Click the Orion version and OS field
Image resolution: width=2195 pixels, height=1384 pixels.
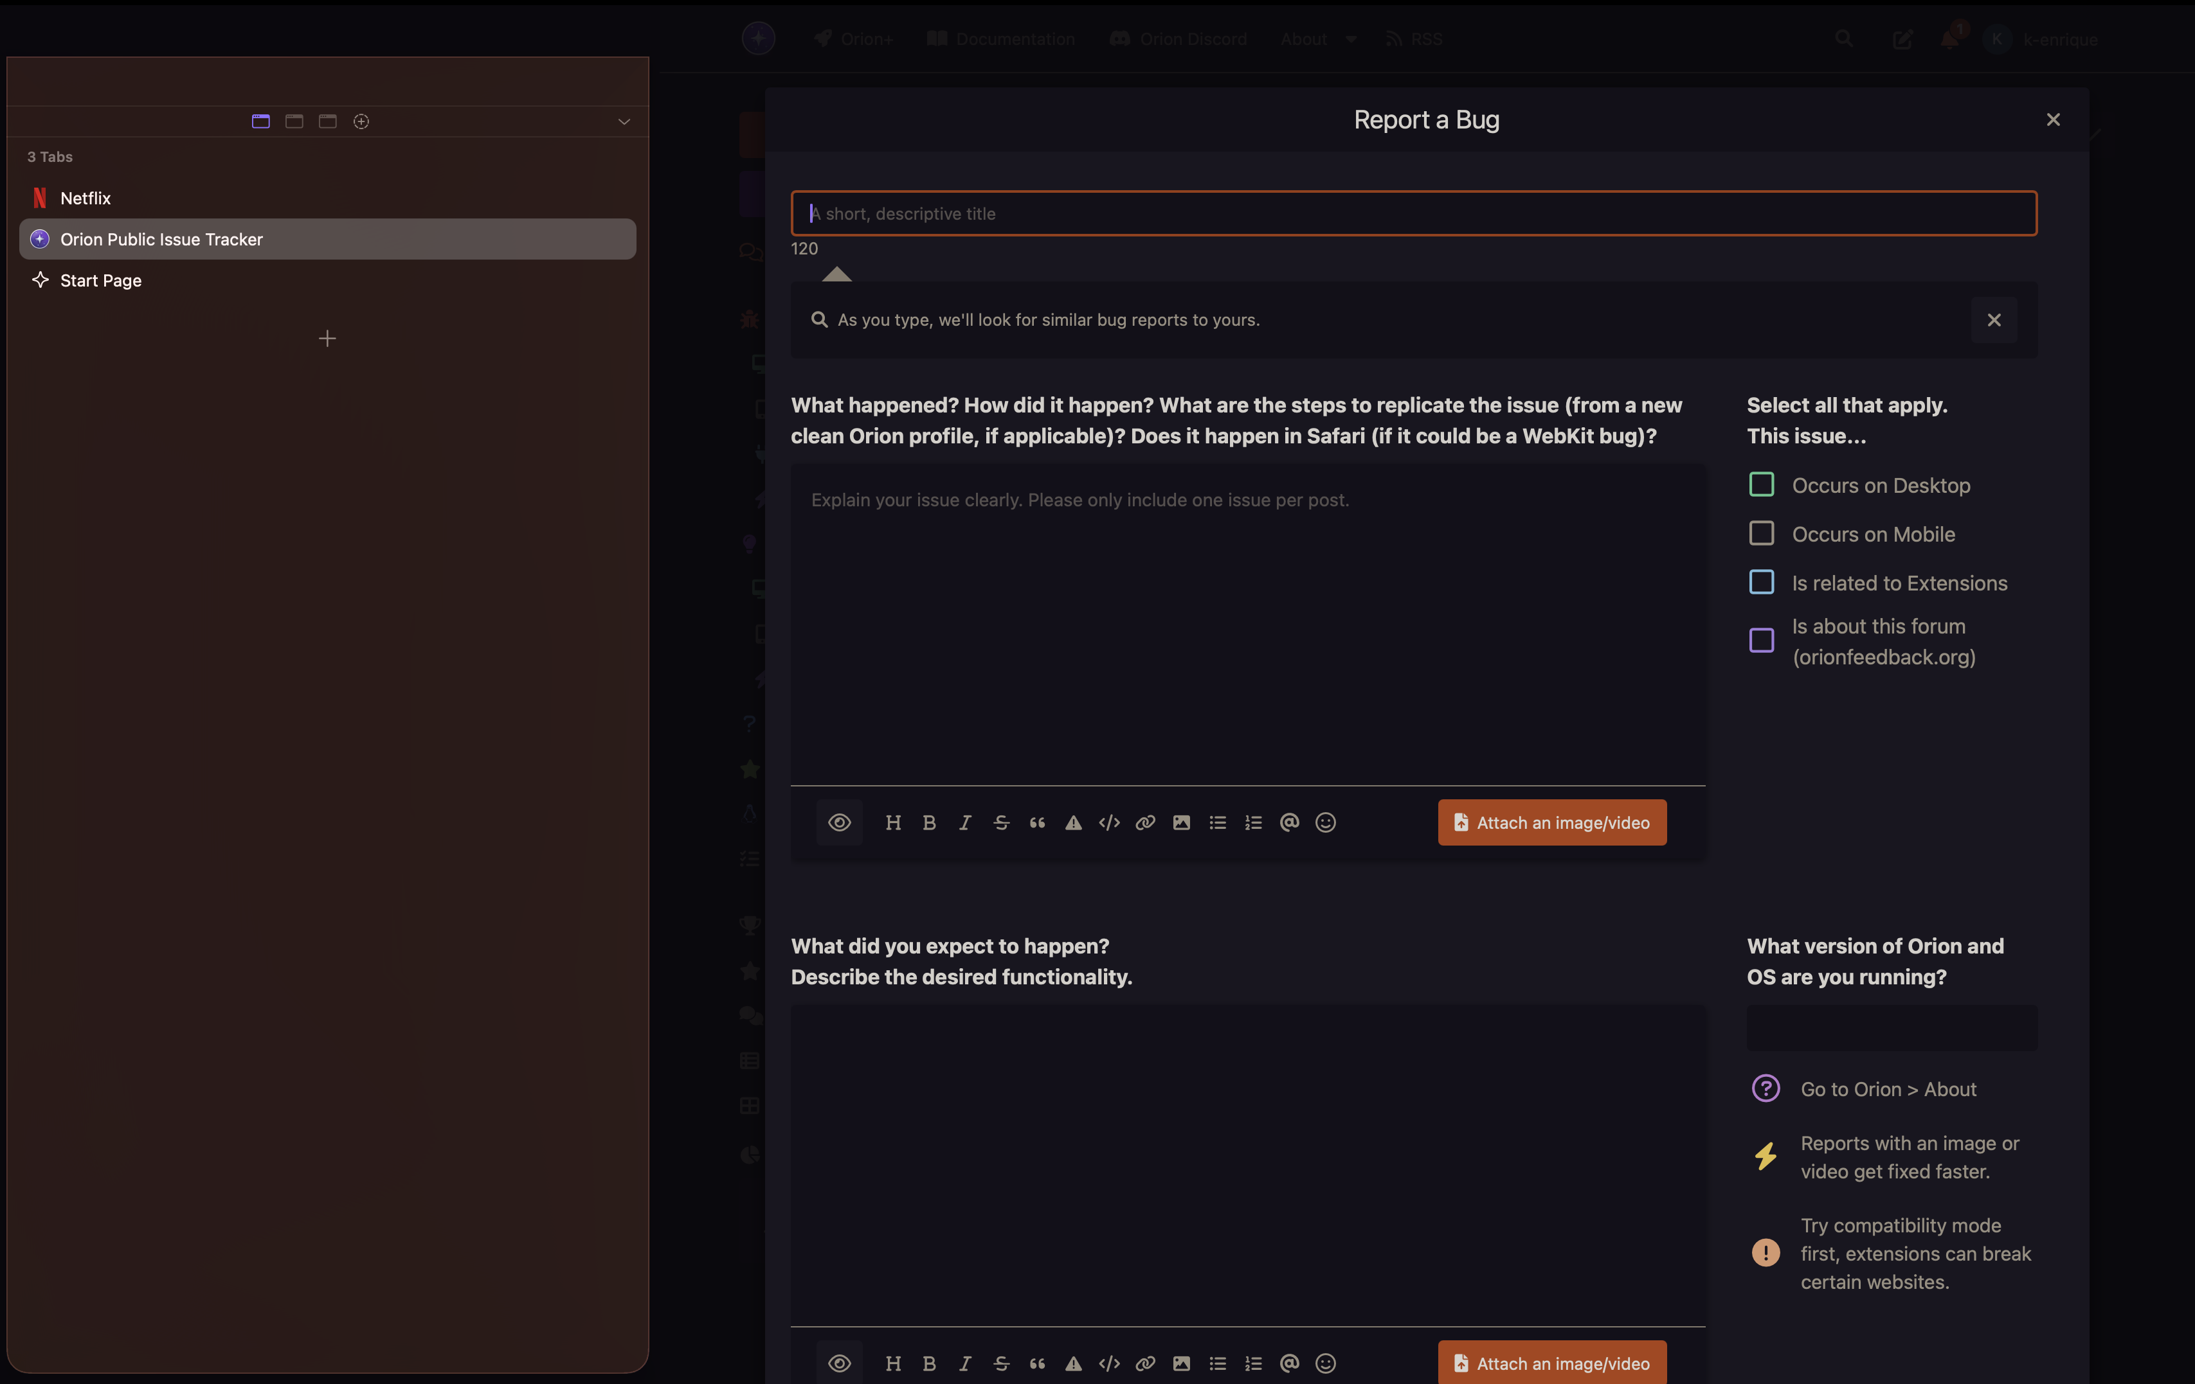1892,1028
